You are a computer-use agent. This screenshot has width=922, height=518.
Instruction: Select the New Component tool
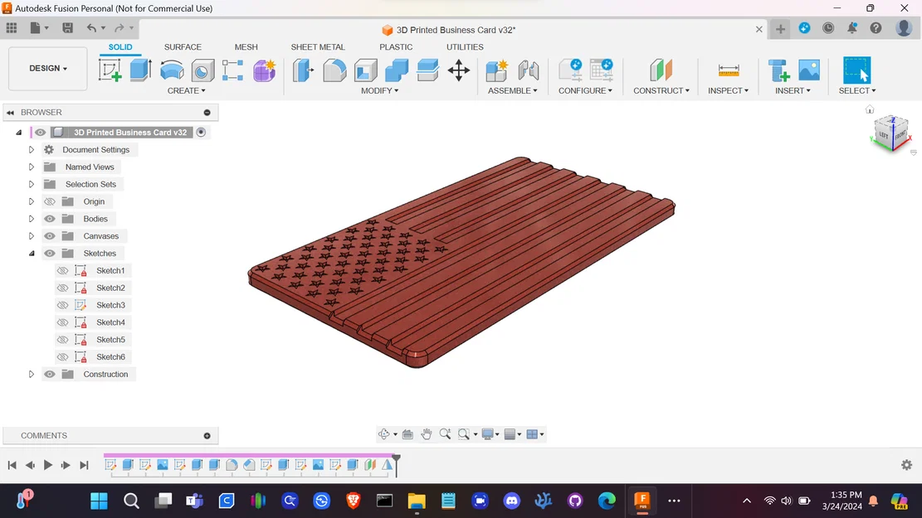(497, 70)
